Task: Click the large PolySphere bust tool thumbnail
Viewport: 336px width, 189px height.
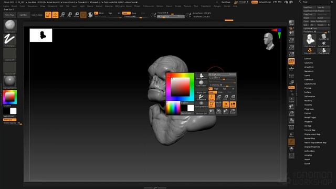Action: [310, 40]
